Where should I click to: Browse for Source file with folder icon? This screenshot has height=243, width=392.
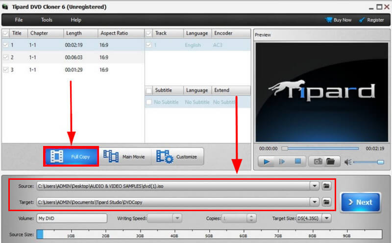pyautogui.click(x=326, y=186)
